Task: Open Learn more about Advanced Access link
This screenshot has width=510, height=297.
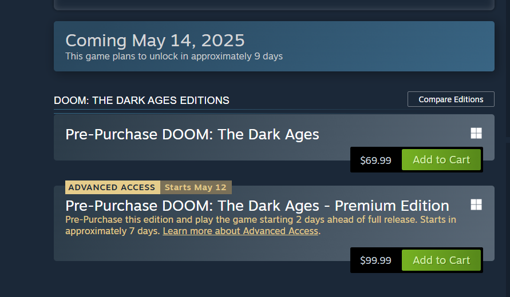Action: (x=240, y=231)
